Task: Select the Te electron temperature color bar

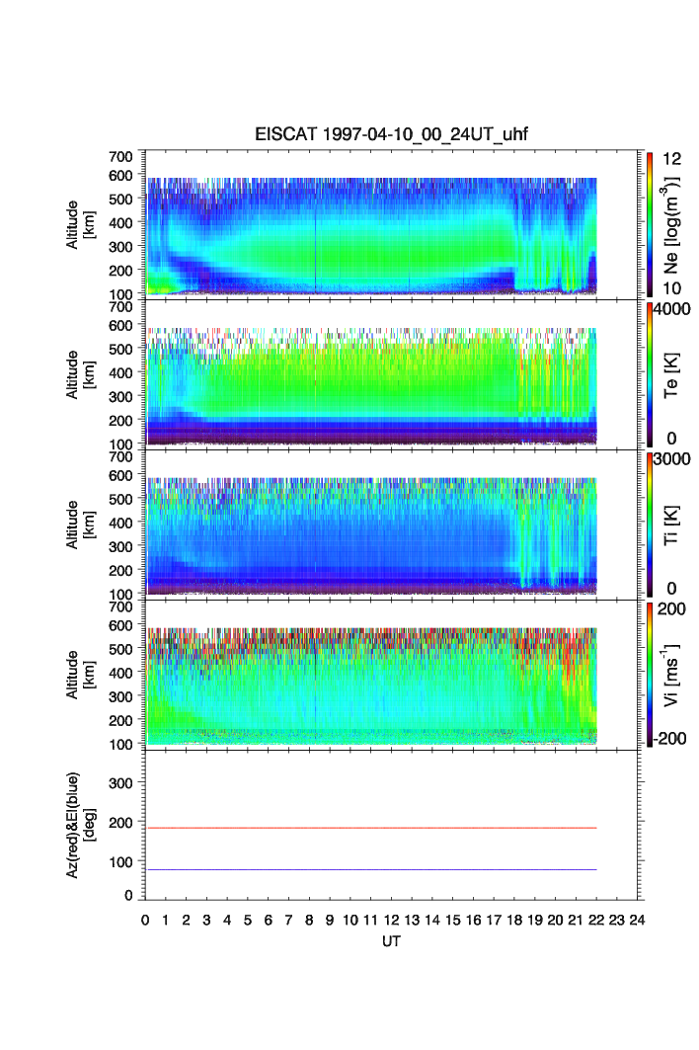Action: click(x=650, y=374)
